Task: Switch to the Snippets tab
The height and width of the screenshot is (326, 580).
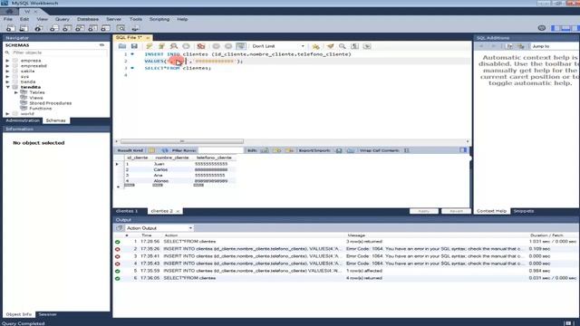Action: click(524, 211)
